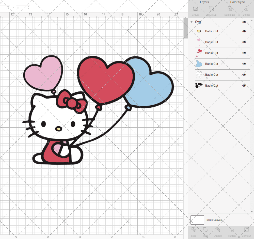The image size is (254, 239).
Task: Click the Blank Canvas label
Action: pos(214,220)
